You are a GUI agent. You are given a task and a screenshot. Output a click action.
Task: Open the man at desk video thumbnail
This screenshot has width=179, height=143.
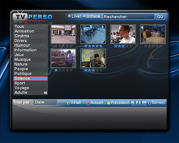pyautogui.click(x=93, y=58)
